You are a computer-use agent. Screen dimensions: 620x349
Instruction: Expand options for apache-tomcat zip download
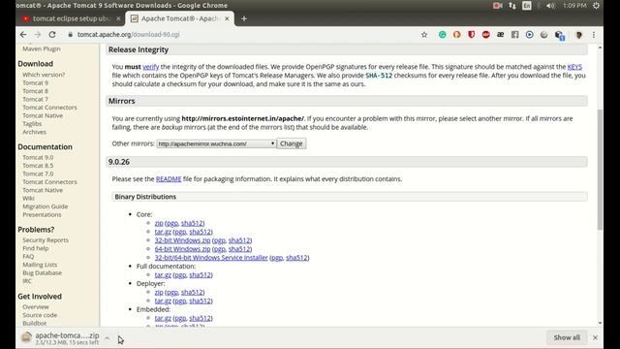click(108, 338)
